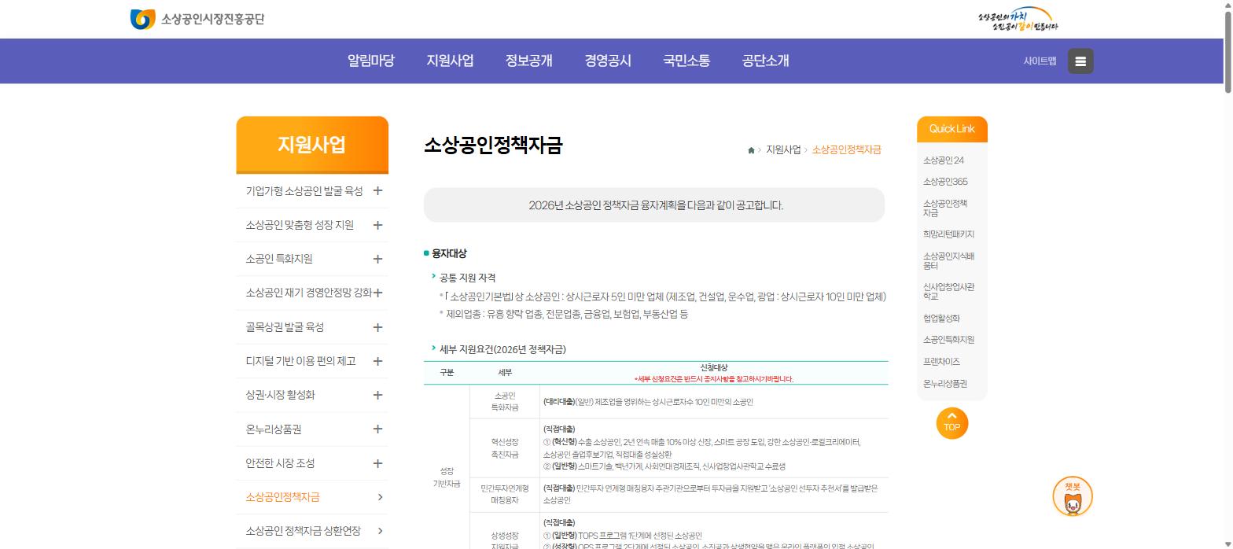
Task: Open 온누리상품권 quick link
Action: point(945,384)
